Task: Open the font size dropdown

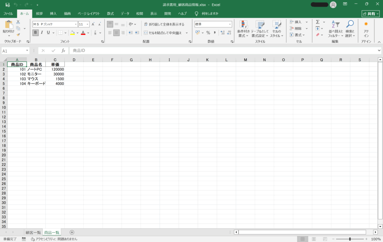Action: click(x=87, y=24)
